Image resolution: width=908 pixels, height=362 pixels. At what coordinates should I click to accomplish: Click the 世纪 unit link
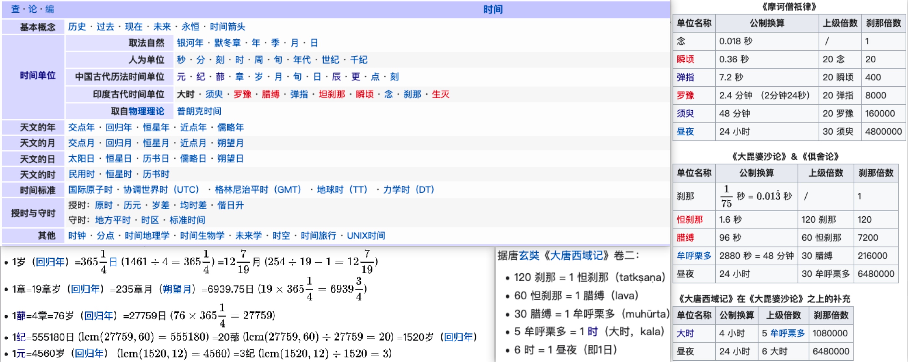330,60
